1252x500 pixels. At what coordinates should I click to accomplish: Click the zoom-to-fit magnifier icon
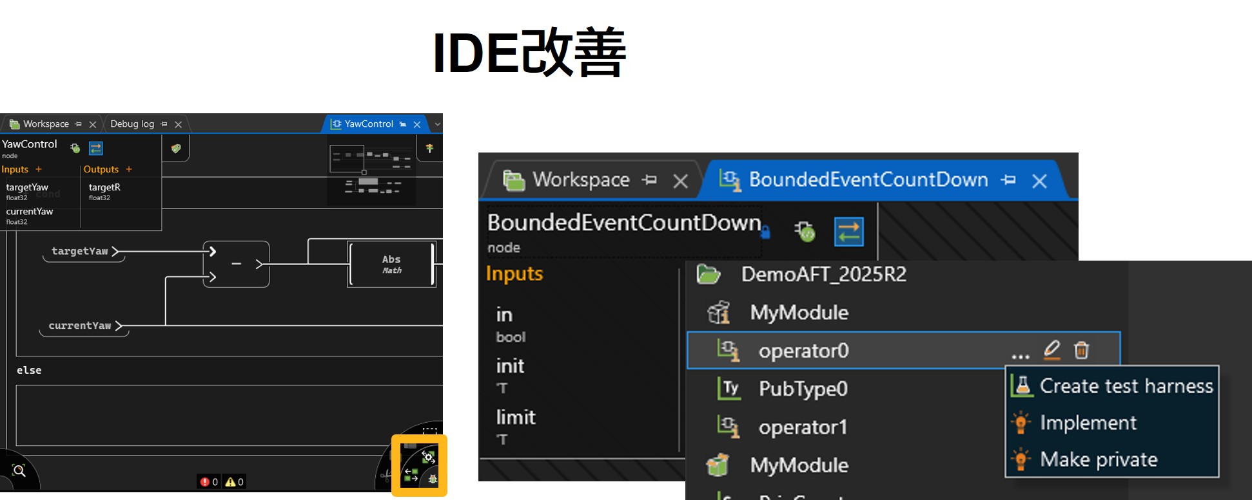pyautogui.click(x=19, y=470)
